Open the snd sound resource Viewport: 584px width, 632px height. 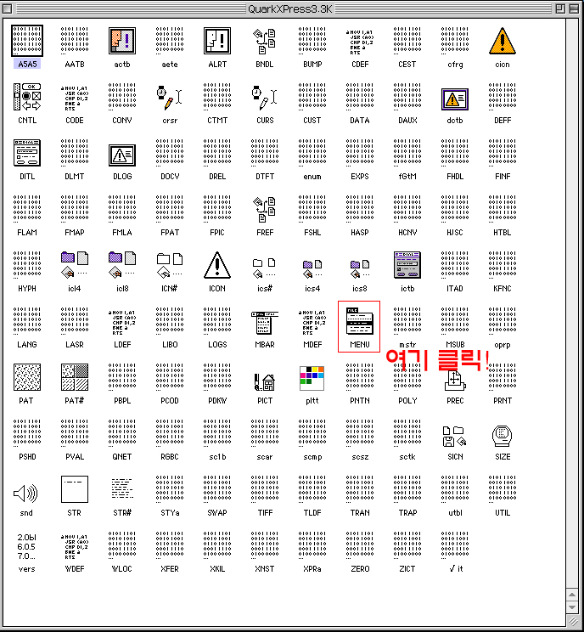[27, 493]
